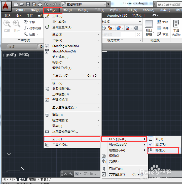Select the Orbit (动态观察) tool
This screenshot has width=182, height=184.
click(x=32, y=28)
